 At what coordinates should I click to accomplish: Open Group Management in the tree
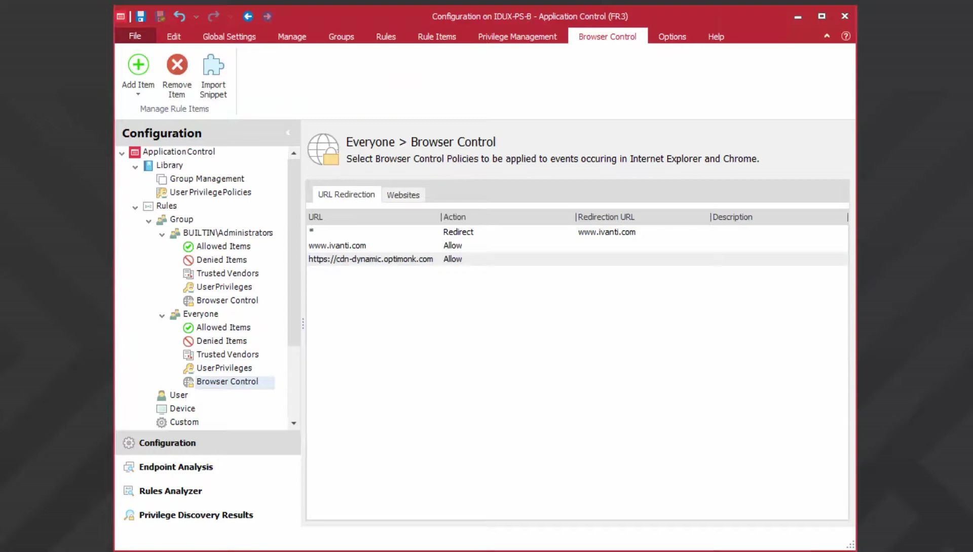click(207, 179)
